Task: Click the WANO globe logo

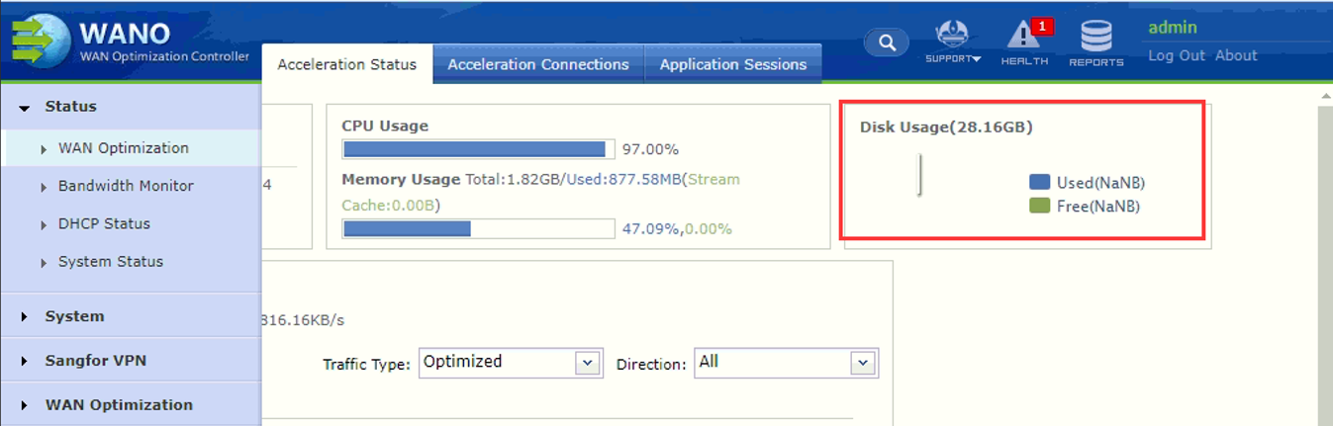Action: 39,41
